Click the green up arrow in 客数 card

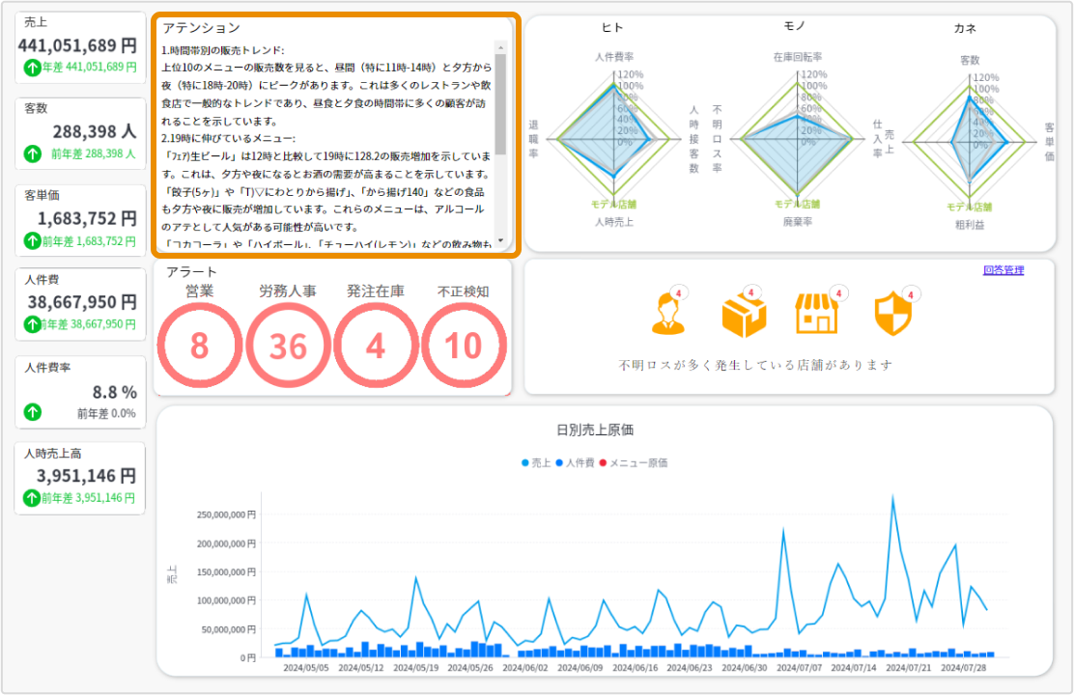click(x=32, y=153)
